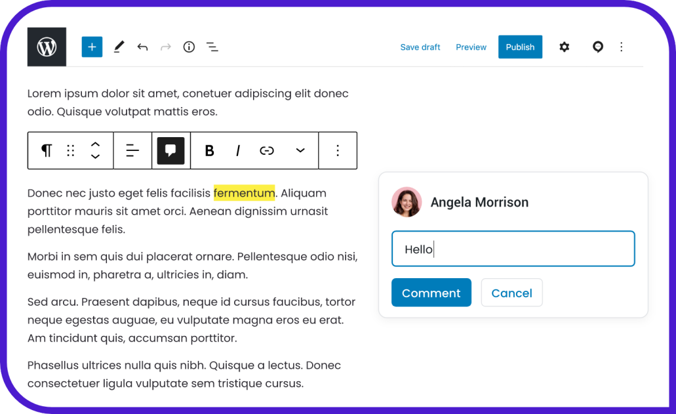Expand more formatting options chevron
Viewport: 676px width, 414px height.
(x=300, y=150)
